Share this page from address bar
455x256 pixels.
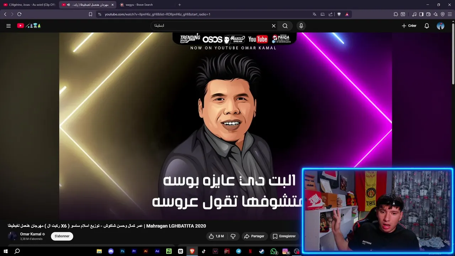pos(331,14)
